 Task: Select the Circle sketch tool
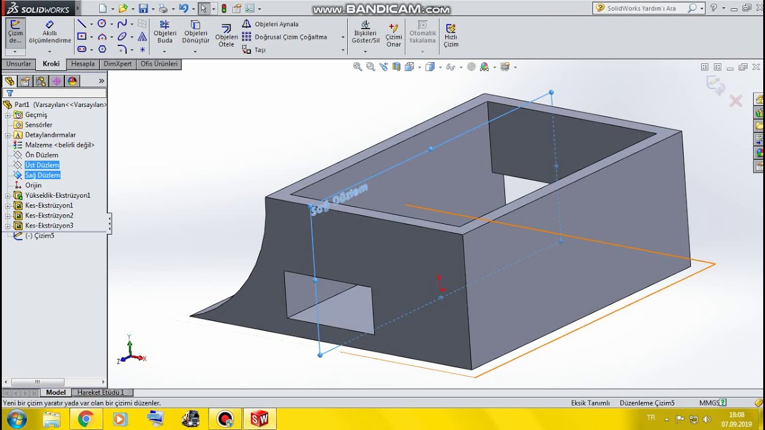102,24
